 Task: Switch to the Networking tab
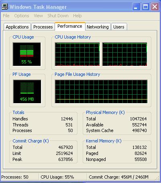point(98,27)
